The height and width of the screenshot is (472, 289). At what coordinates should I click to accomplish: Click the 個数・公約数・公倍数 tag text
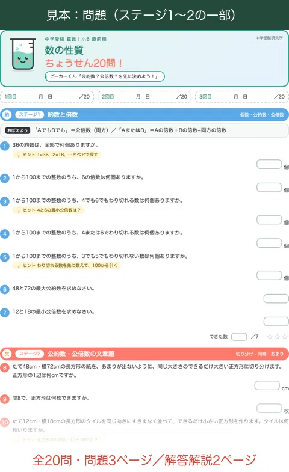point(262,115)
